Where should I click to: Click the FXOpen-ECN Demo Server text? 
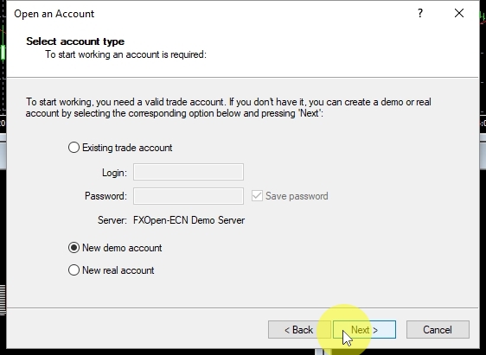(x=189, y=220)
